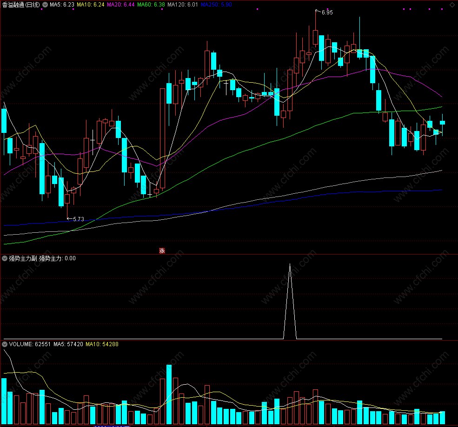Click the 强势主力: 0.00 value label
Screen dimensions: 458x427
tap(57, 258)
